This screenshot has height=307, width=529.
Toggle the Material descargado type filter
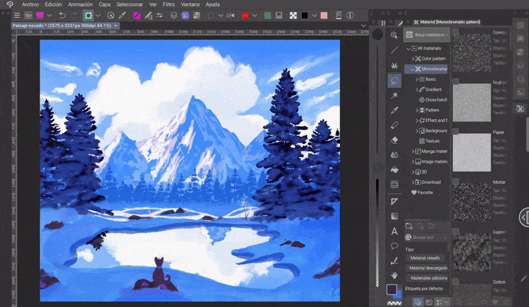428,268
